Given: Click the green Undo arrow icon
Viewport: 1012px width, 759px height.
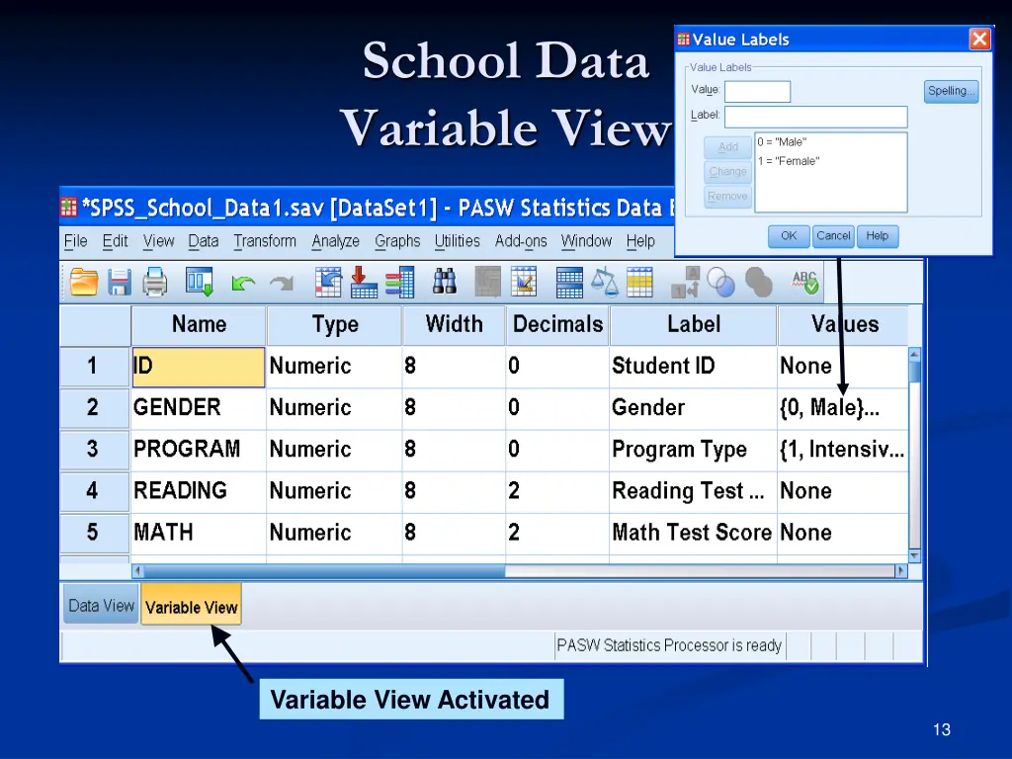Looking at the screenshot, I should [243, 283].
